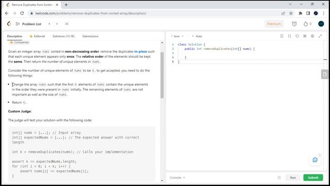The image size is (330, 186).
Task: Dismiss the feedback bubble small close x
Action: 320,155
